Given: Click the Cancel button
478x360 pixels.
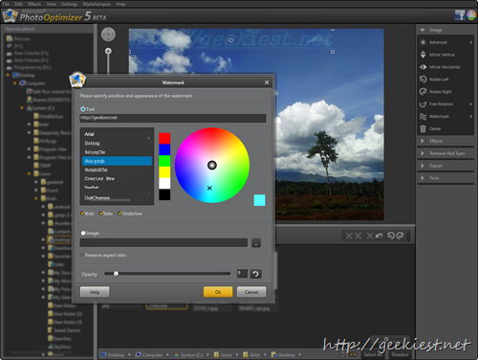Looking at the screenshot, I should [x=251, y=292].
